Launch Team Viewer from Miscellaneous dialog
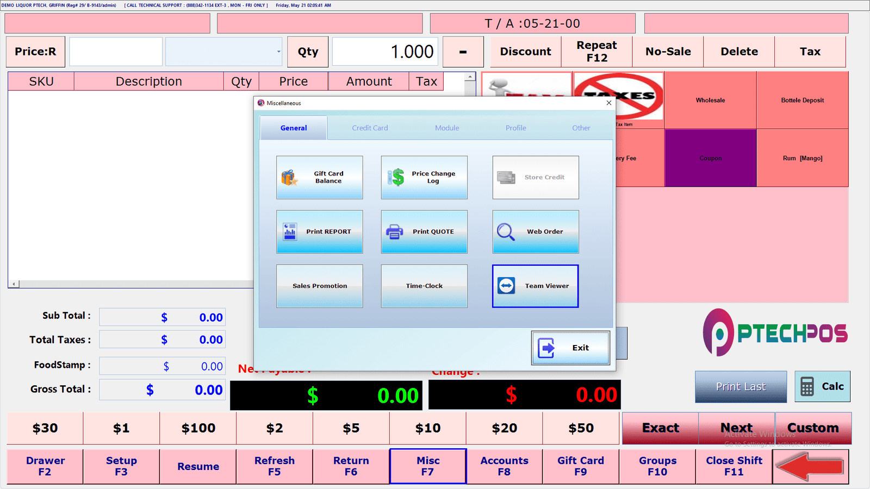The height and width of the screenshot is (489, 870). (x=536, y=286)
